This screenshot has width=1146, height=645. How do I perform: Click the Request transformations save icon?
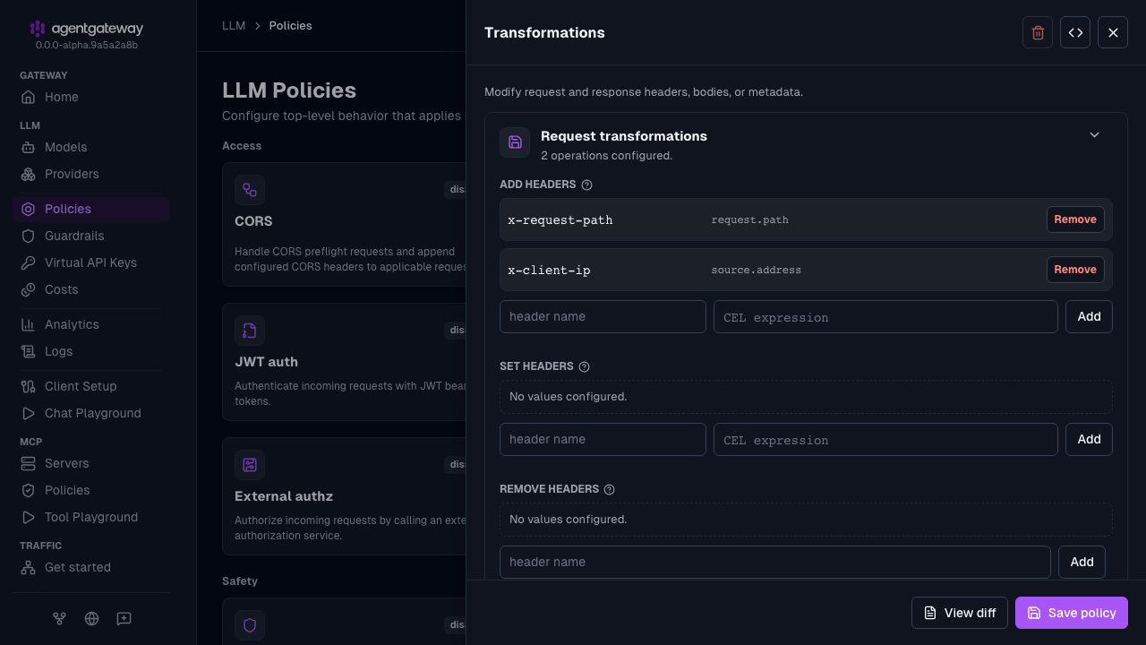point(515,142)
